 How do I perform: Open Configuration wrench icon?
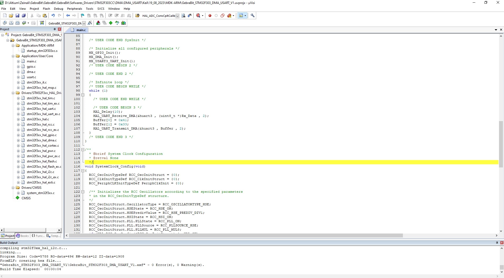pos(253,16)
